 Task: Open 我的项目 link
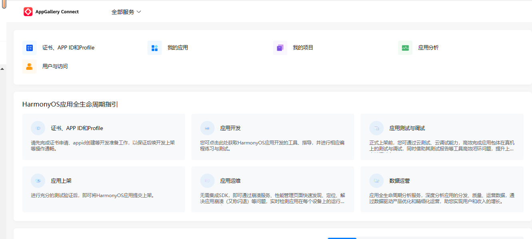point(303,47)
